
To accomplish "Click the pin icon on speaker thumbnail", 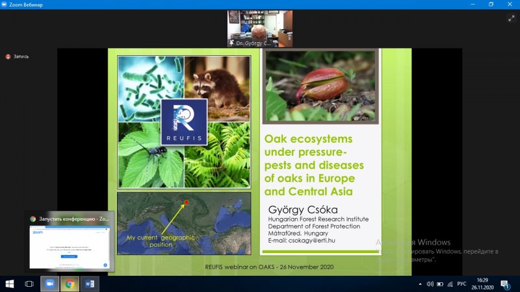I will pyautogui.click(x=232, y=43).
